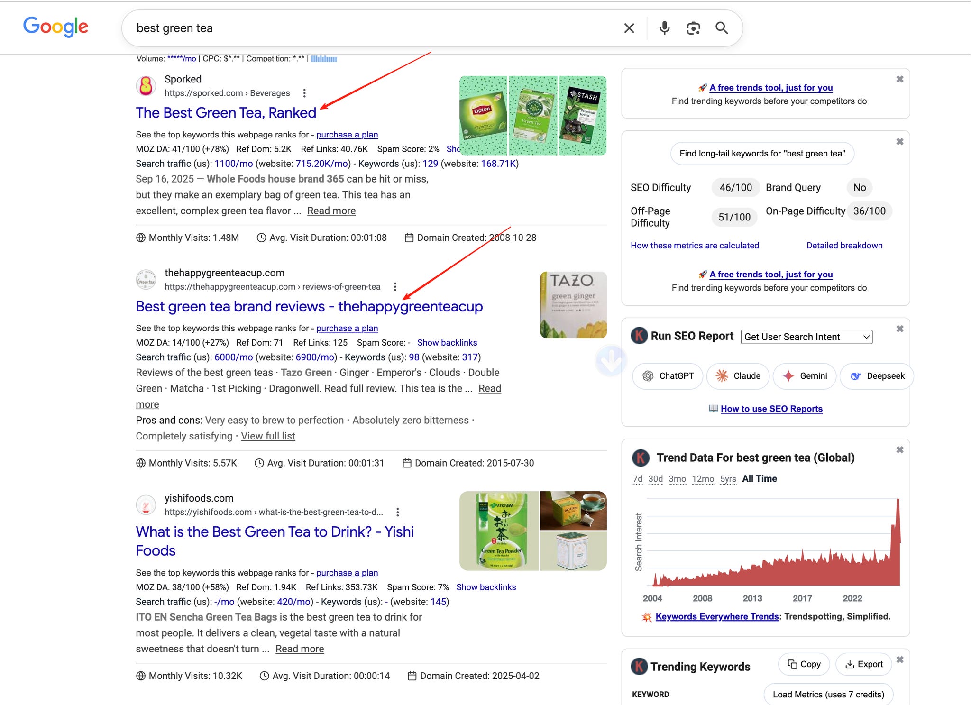This screenshot has width=971, height=705.
Task: Open three-dot menu for Sporked result
Action: click(x=304, y=93)
